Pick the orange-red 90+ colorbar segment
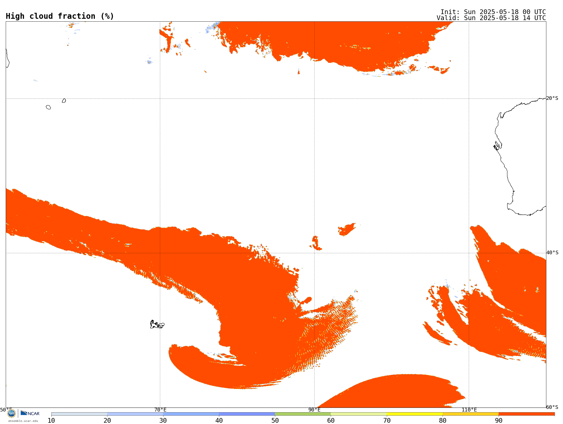The image size is (563, 424). (527, 414)
